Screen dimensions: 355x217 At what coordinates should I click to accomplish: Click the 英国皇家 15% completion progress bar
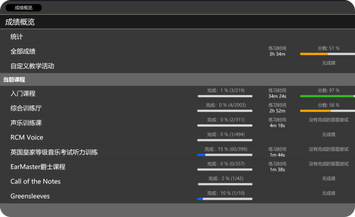(225, 155)
